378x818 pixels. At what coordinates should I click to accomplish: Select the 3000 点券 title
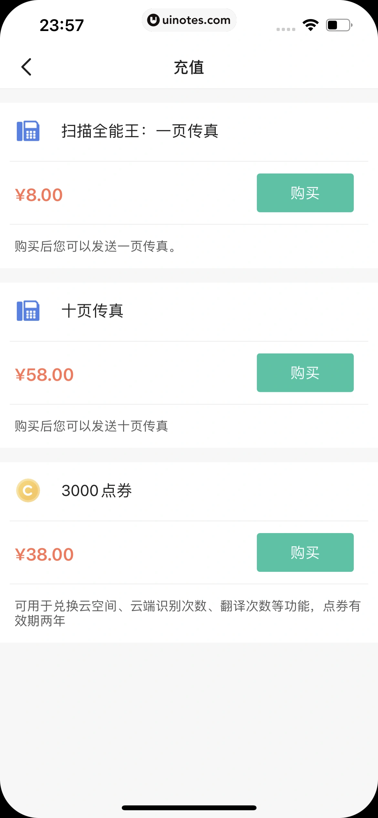[x=97, y=490]
